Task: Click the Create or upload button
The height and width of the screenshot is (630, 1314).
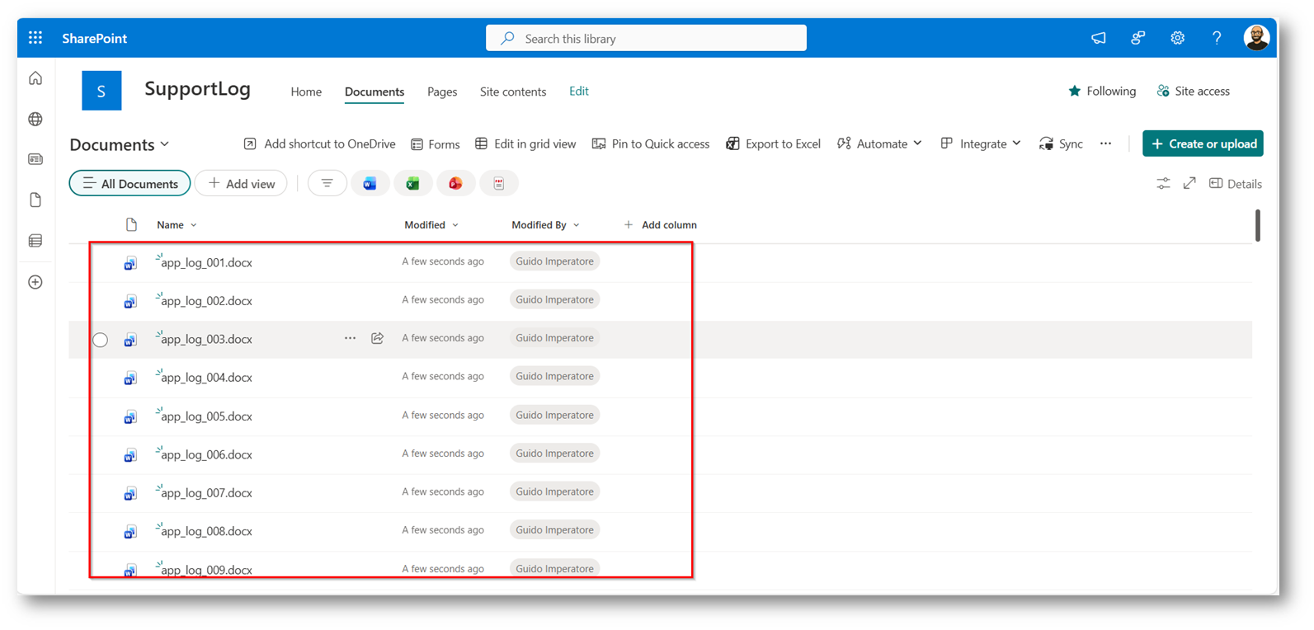Action: point(1203,143)
